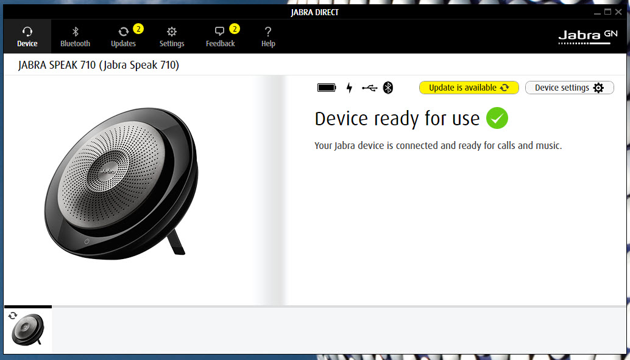Click the Jabra GN logo
630x360 pixels.
tap(588, 37)
